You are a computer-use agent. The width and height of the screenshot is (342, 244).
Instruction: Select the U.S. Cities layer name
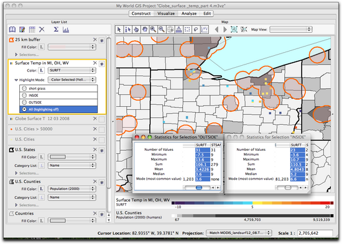coord(25,139)
